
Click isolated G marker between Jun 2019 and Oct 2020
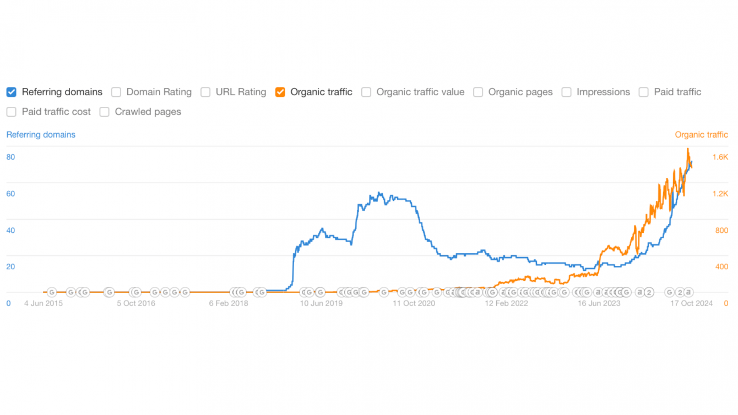pyautogui.click(x=384, y=292)
